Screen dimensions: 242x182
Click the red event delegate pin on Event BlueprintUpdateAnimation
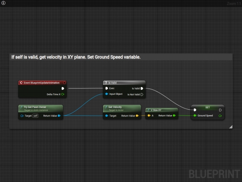tap(64, 83)
